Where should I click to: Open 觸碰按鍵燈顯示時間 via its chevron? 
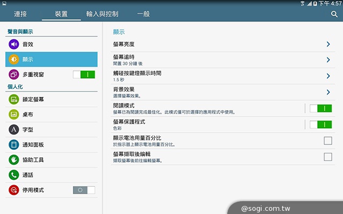pos(328,76)
